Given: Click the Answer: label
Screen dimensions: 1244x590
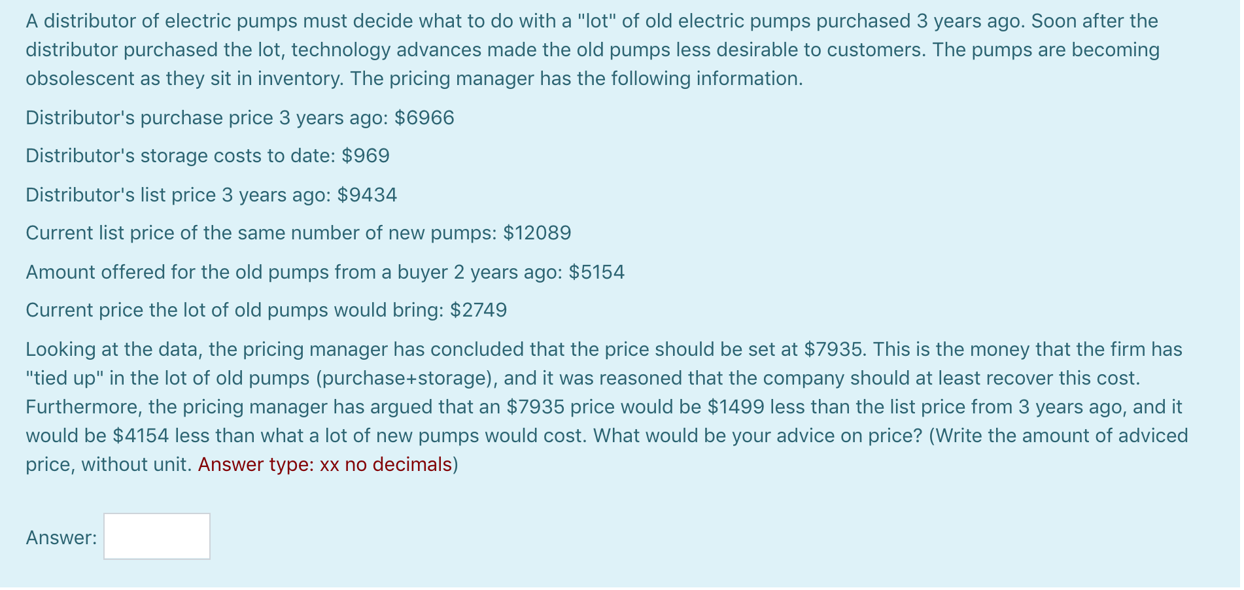Looking at the screenshot, I should pyautogui.click(x=61, y=538).
